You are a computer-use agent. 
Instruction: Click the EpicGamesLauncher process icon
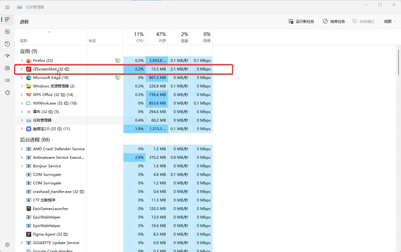tap(29, 209)
